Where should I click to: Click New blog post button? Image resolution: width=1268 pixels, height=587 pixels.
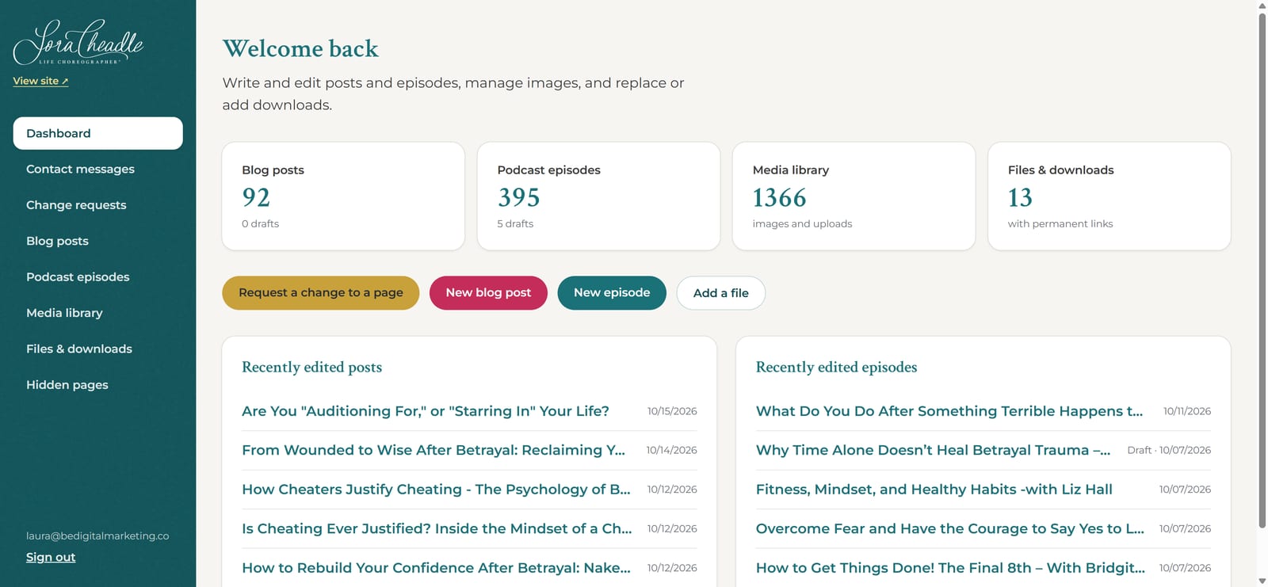pyautogui.click(x=488, y=293)
